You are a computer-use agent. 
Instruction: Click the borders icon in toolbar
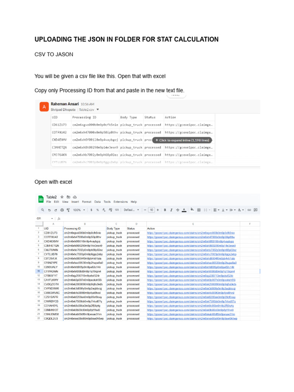[x=199, y=210]
